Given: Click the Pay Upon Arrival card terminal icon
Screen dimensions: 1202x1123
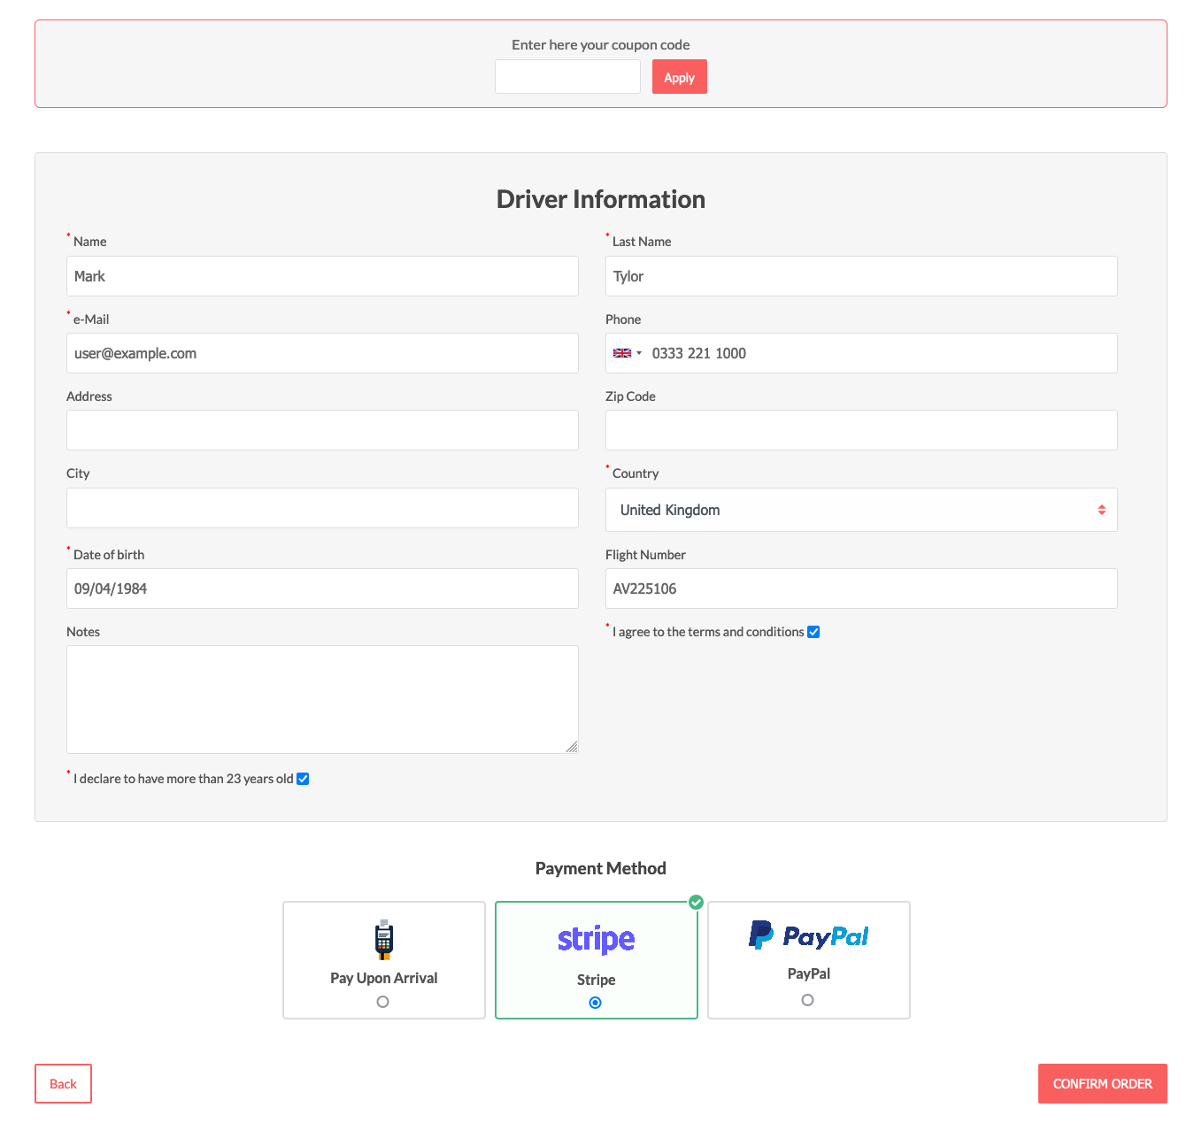Looking at the screenshot, I should tap(383, 940).
